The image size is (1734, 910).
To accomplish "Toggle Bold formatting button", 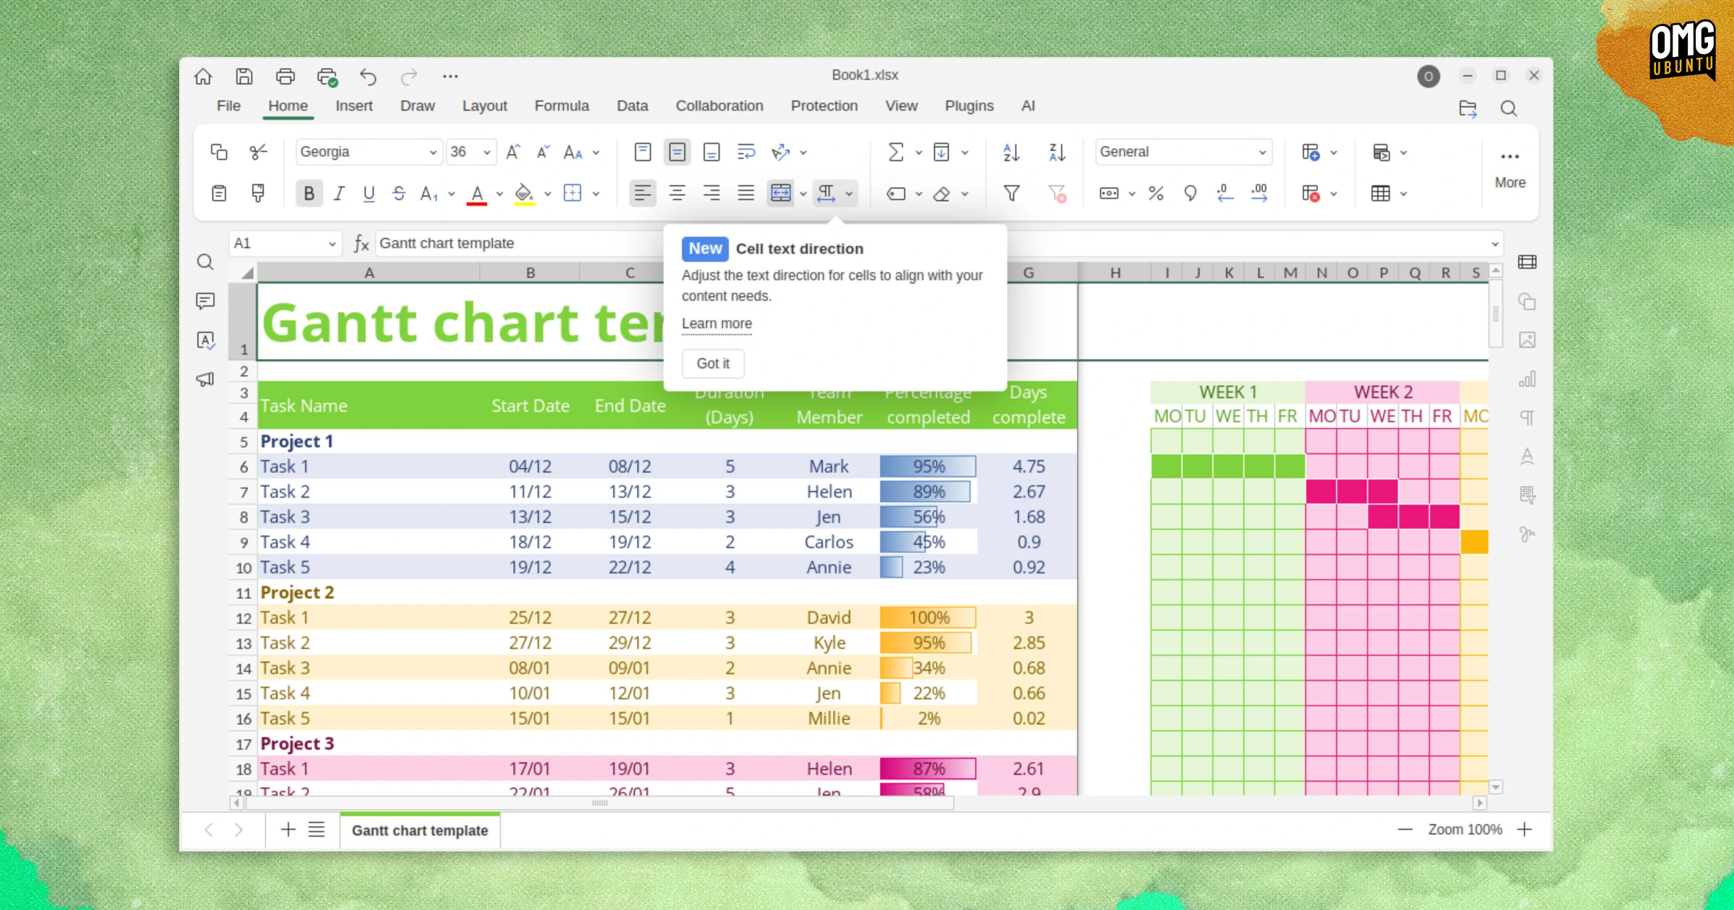I will pyautogui.click(x=309, y=193).
